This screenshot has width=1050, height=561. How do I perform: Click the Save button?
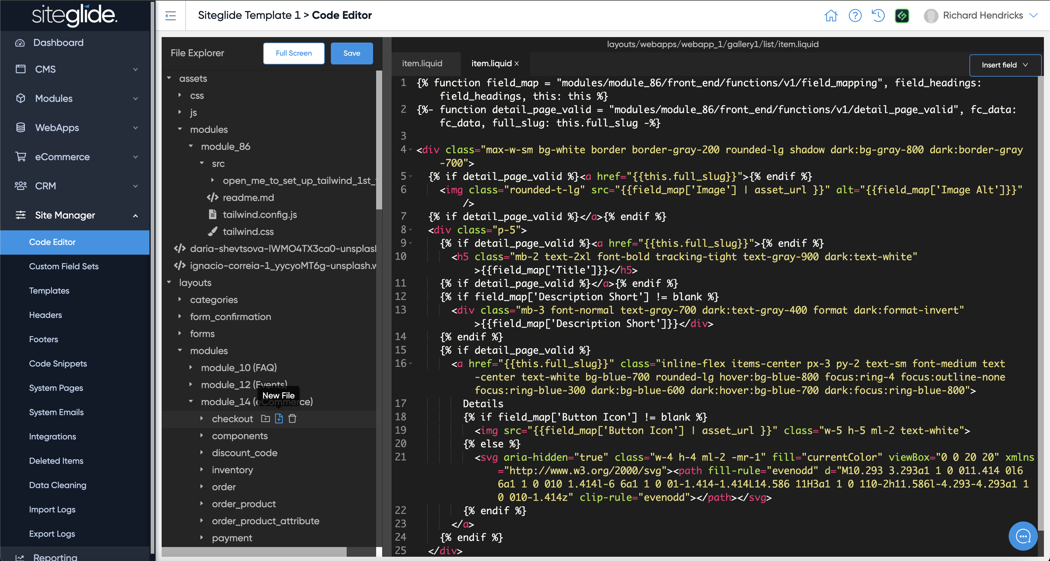pos(351,53)
